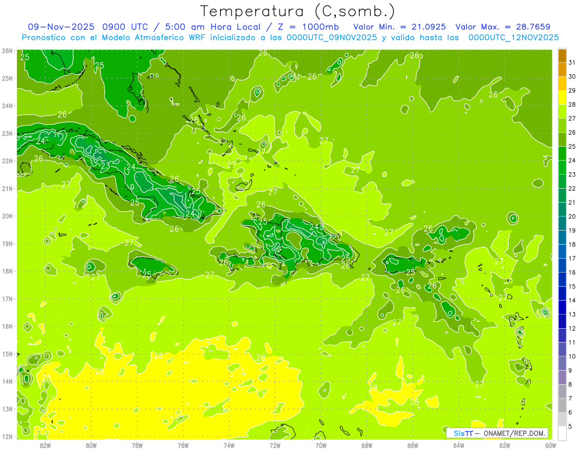Click the dark green colorbar segment between 24 and 25
Viewport: 585px width, 452px height.
coord(562,153)
